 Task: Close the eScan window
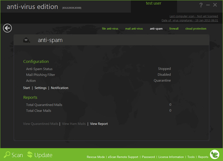215,5
